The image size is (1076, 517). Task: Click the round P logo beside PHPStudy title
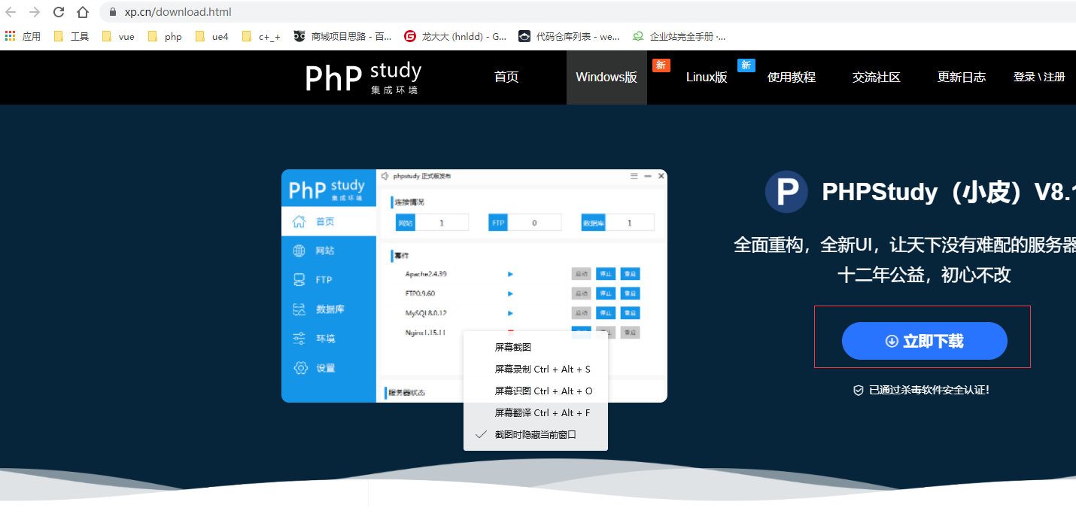786,191
